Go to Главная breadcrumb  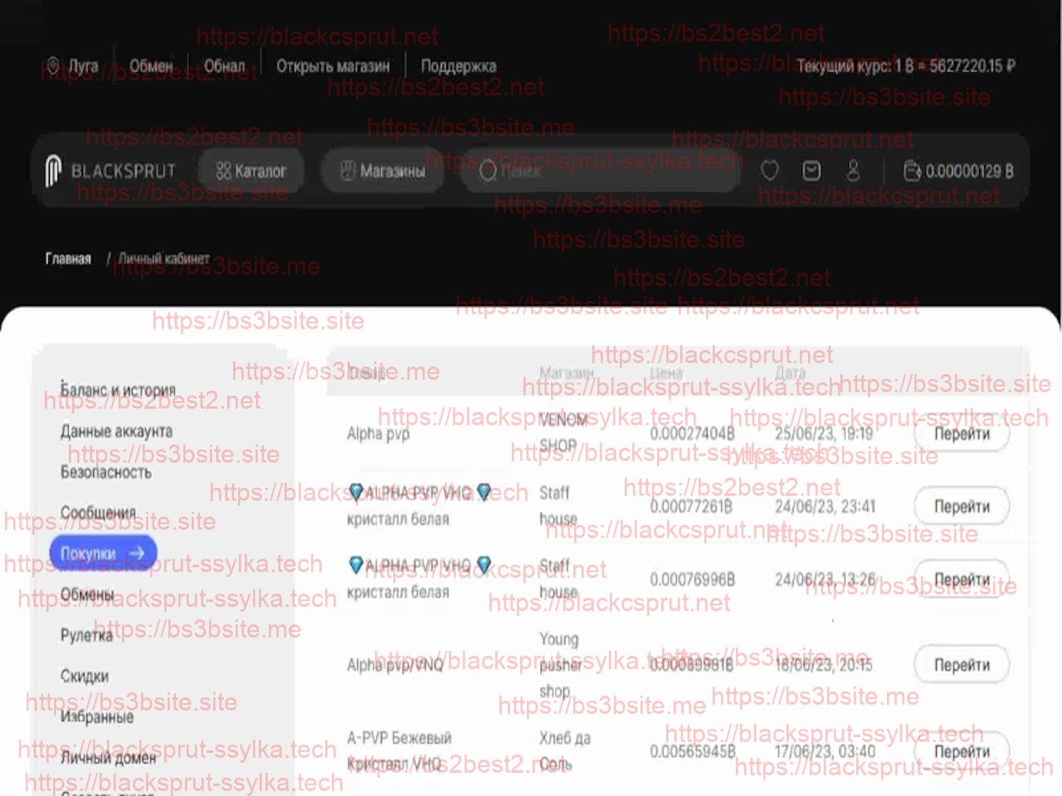click(68, 259)
